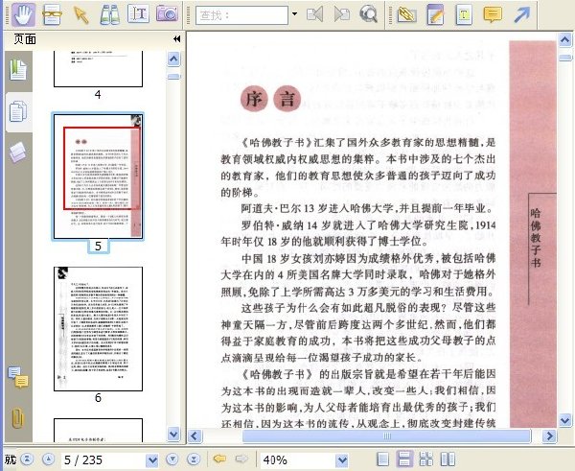Open the advanced search magnifier
This screenshot has width=575, height=471.
[369, 14]
